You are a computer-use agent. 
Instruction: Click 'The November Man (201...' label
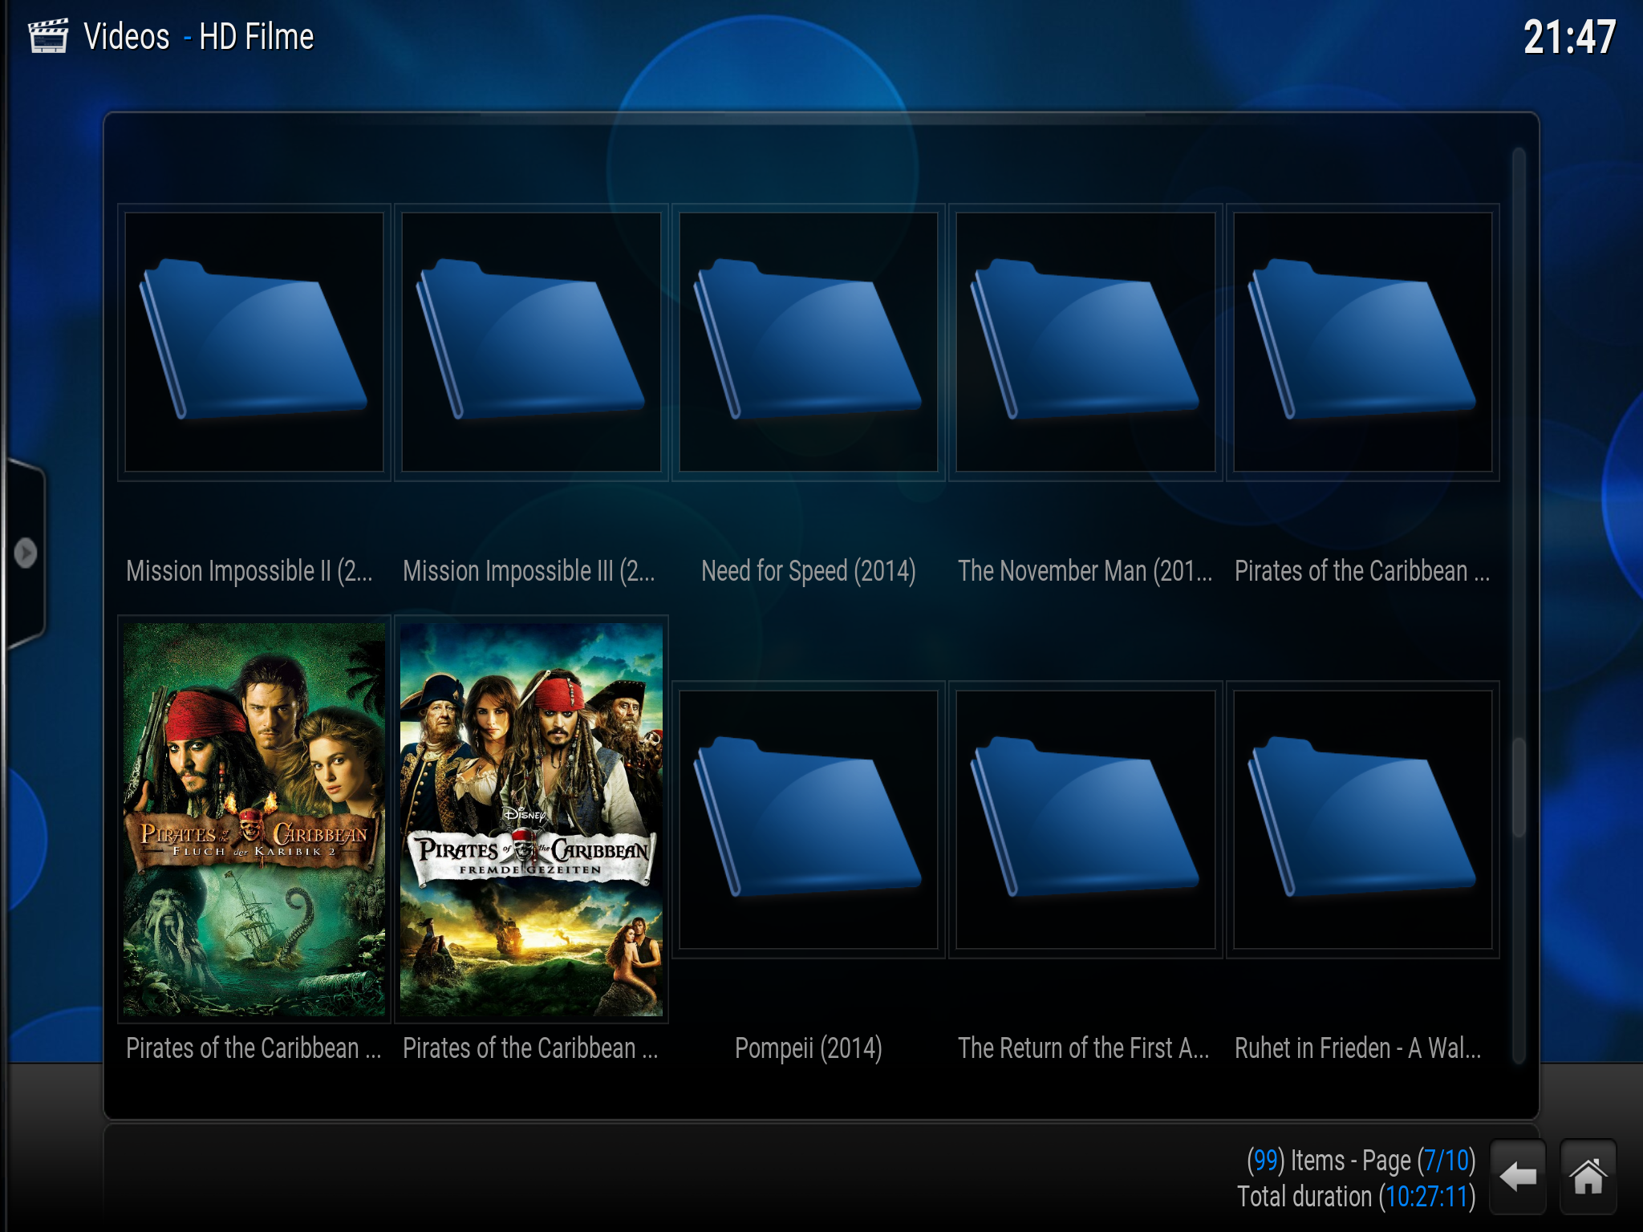click(x=1085, y=571)
